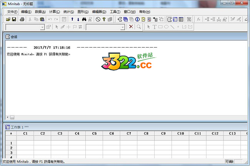Viewport: 250px width, 166px height.
Task: Show History with the yellow prompt icon
Action: click(x=143, y=20)
